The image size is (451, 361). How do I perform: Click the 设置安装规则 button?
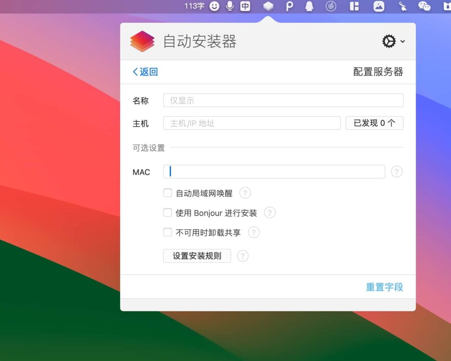tap(197, 256)
